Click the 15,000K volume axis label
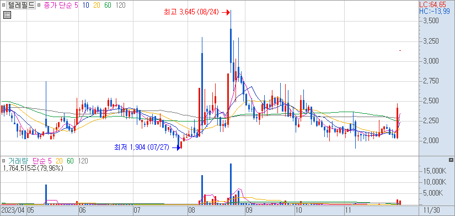Screen dimensions: 455x216 [434, 171]
